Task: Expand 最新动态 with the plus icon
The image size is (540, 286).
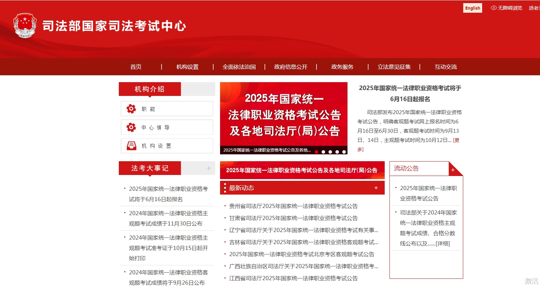Action: click(376, 188)
